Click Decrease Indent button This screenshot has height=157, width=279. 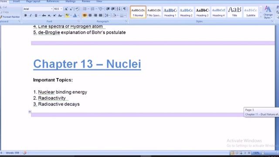[x=108, y=9]
